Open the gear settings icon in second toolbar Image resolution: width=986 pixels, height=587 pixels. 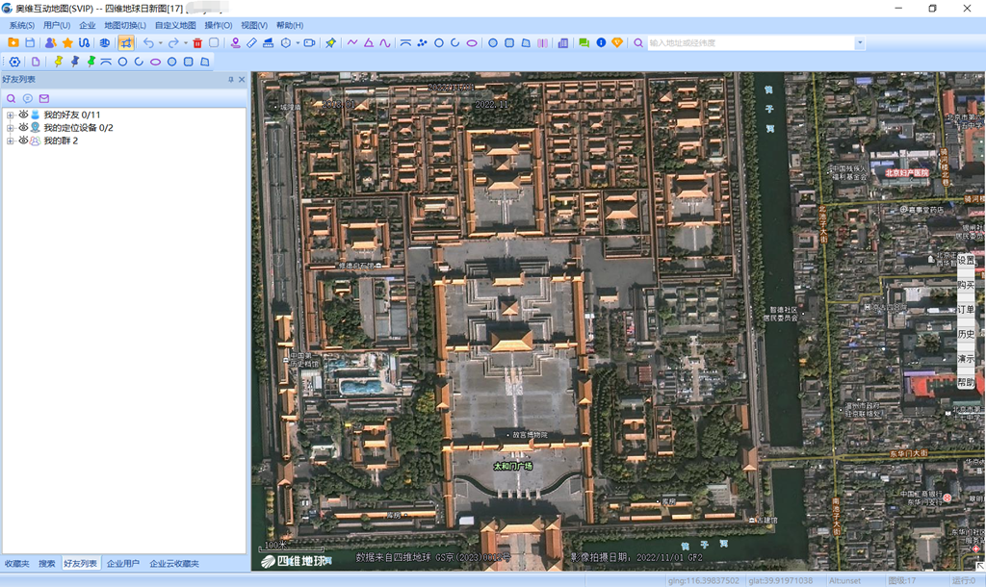[14, 62]
